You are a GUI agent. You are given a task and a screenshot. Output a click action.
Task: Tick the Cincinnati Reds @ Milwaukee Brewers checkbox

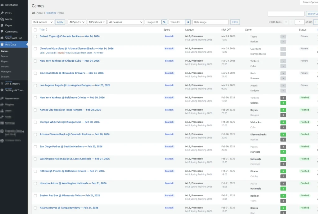(x=35, y=73)
